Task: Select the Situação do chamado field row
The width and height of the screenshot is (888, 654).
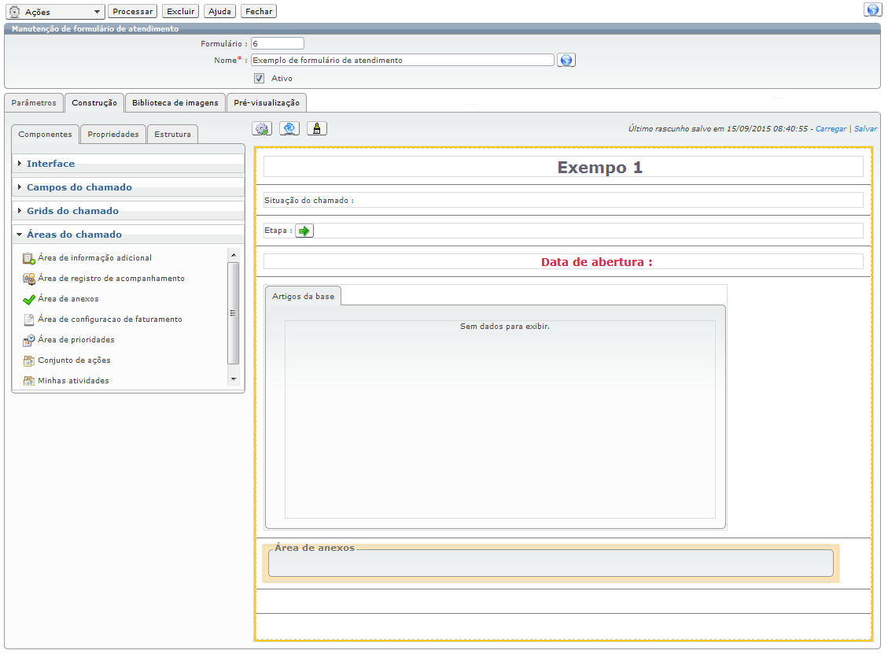Action: point(563,200)
